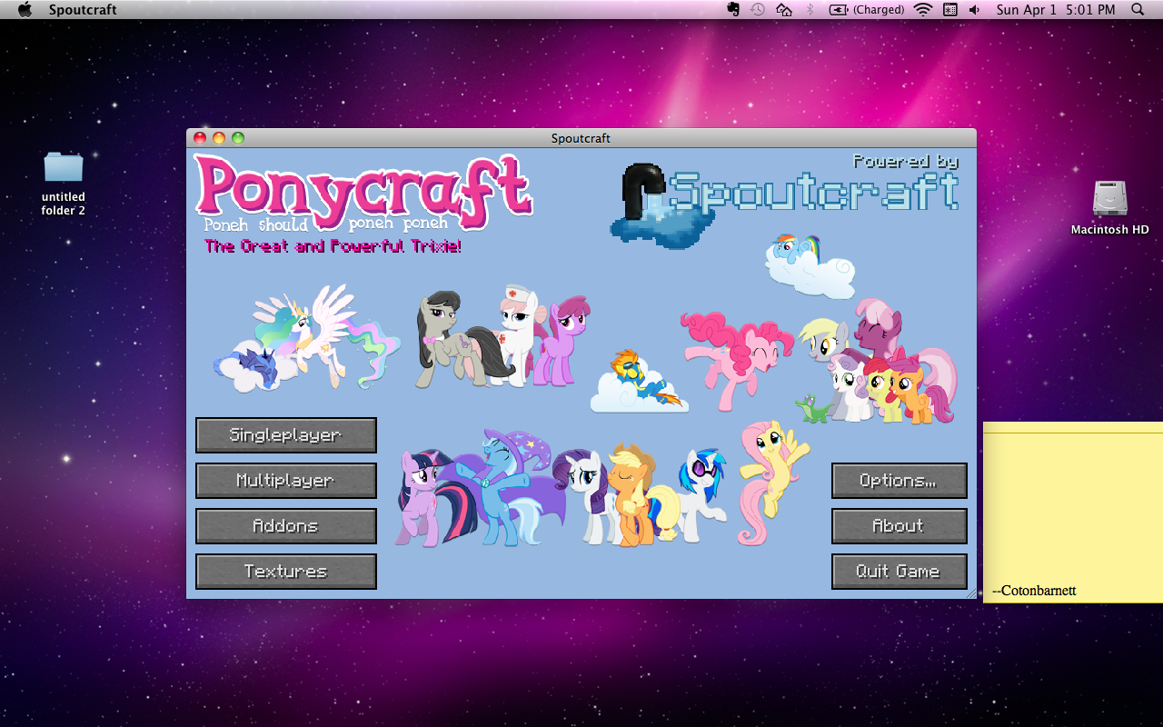The width and height of the screenshot is (1163, 727).
Task: Click the Wi-Fi status icon
Action: point(923,10)
